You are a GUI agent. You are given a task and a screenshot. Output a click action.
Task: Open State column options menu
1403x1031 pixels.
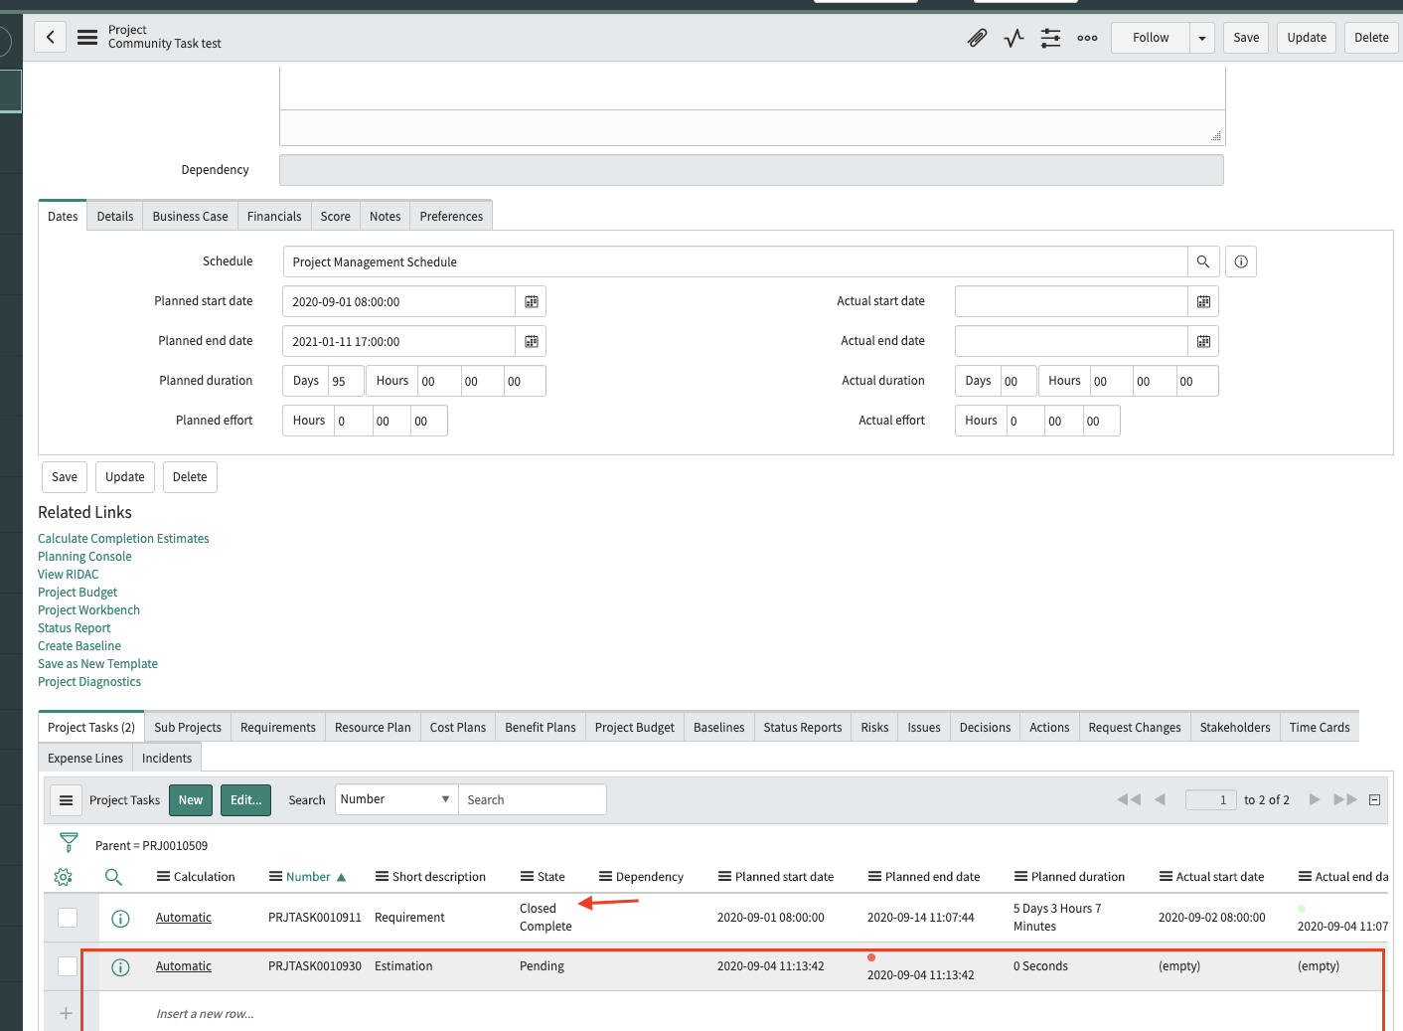[527, 877]
